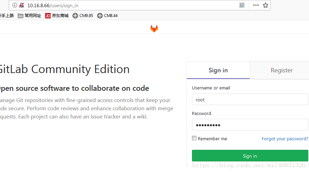Click the 'Username or email' label
This screenshot has width=309, height=172.
tap(211, 88)
